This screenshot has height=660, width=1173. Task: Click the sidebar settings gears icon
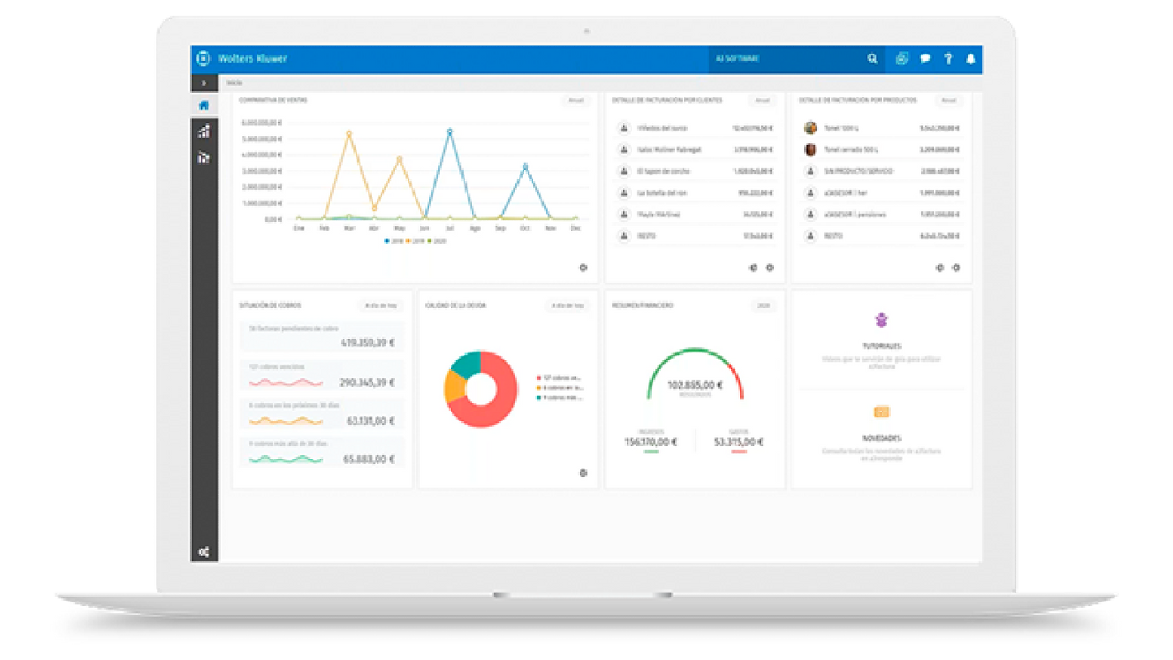tap(204, 552)
